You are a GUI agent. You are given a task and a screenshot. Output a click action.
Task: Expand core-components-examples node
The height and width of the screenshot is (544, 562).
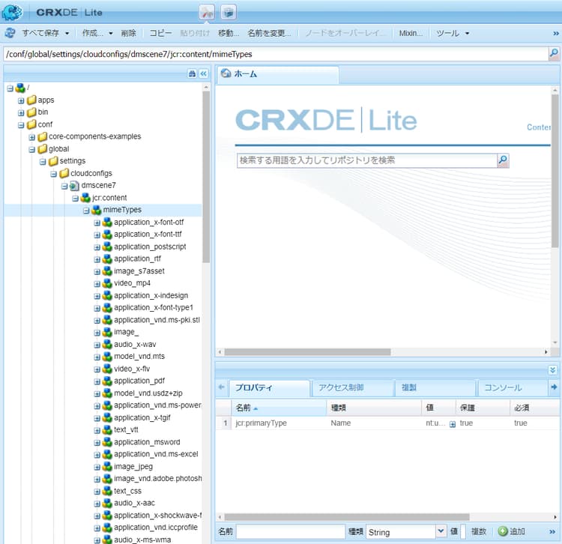32,137
